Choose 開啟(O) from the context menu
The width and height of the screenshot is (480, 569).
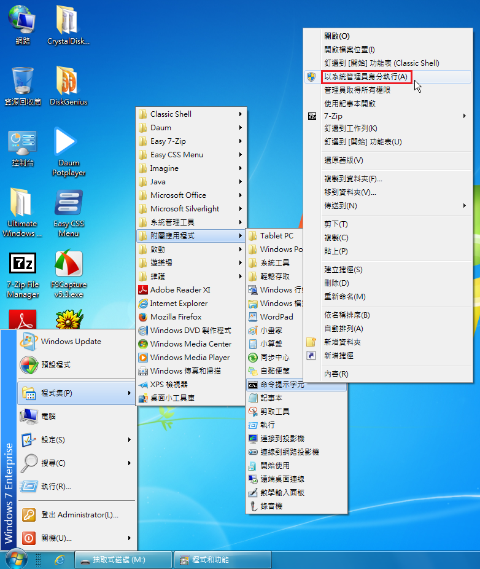[x=388, y=36]
